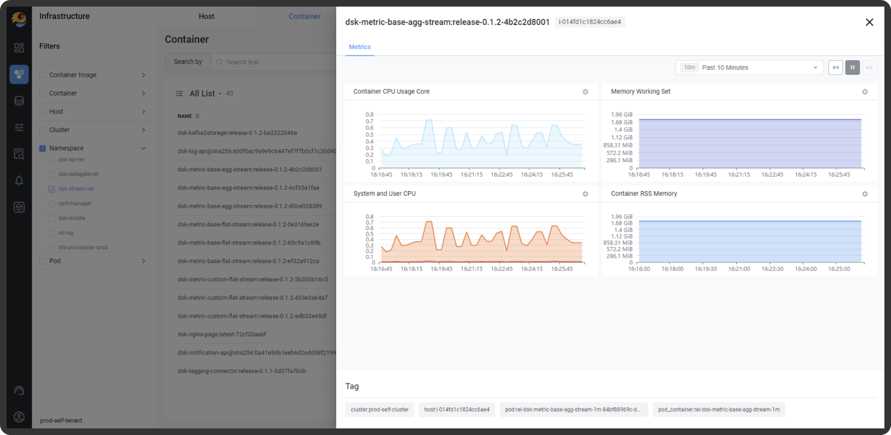Open settings gear for Container RSS Memory
This screenshot has height=435, width=891.
click(x=865, y=194)
